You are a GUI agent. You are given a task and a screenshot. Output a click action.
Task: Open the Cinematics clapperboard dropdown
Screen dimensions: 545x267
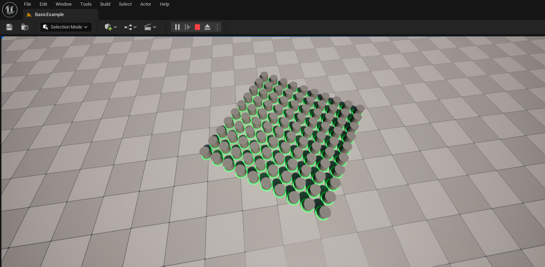pyautogui.click(x=150, y=27)
